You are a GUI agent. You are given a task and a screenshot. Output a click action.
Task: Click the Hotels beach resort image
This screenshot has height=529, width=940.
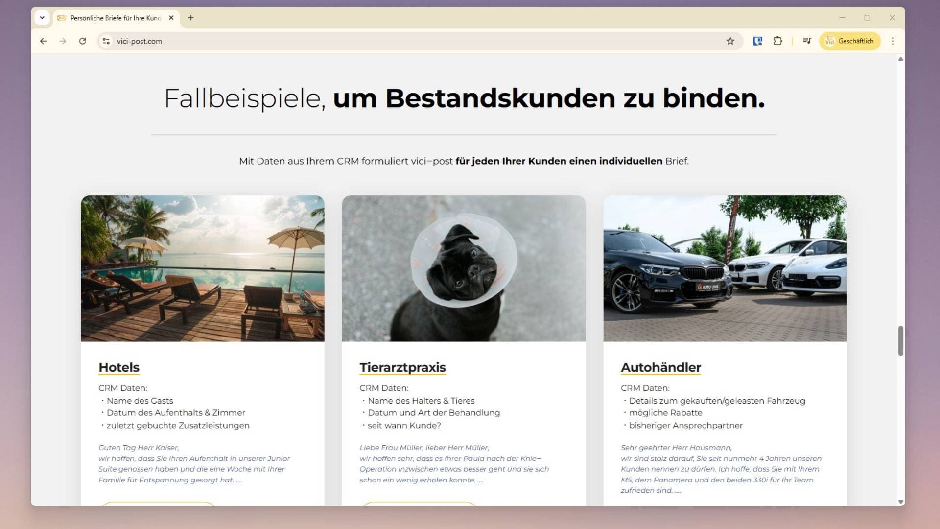pyautogui.click(x=203, y=268)
